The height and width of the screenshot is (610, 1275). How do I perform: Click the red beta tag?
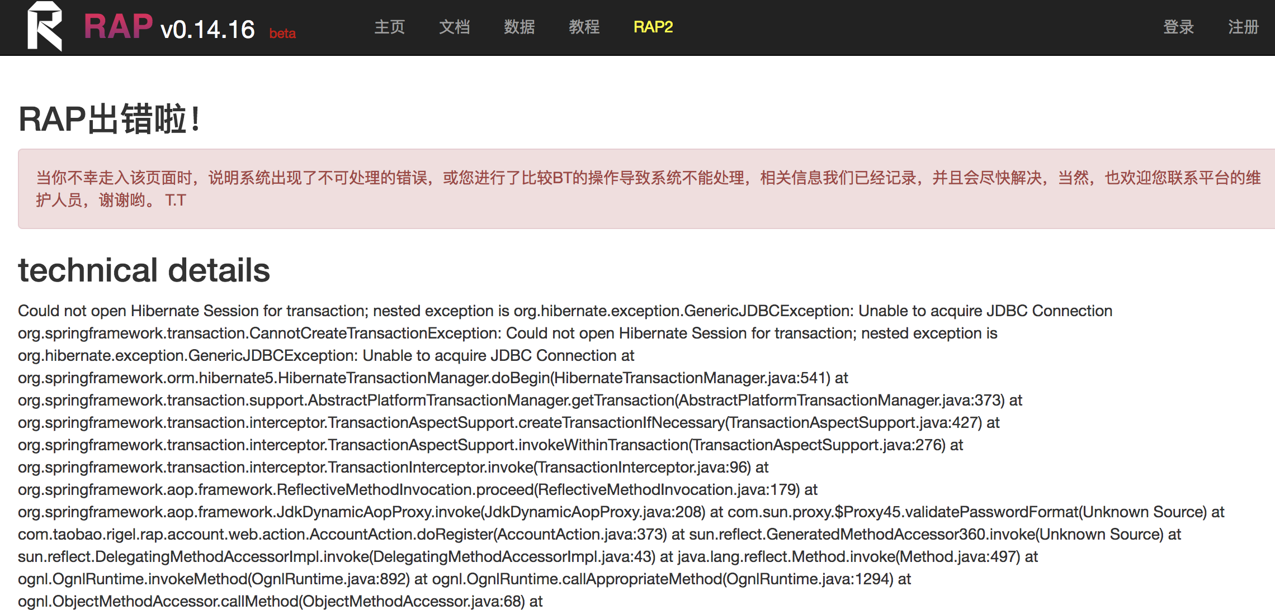(282, 34)
